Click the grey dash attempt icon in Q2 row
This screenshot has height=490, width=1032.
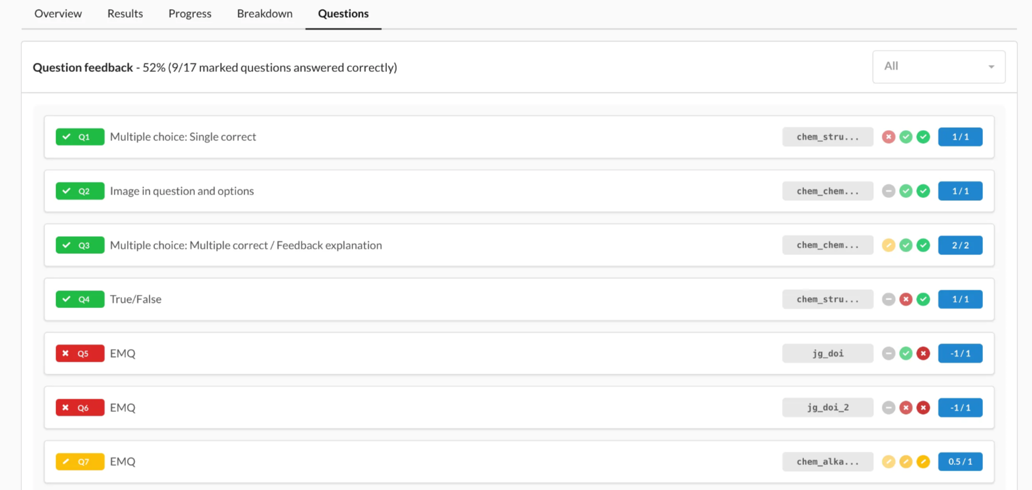888,191
